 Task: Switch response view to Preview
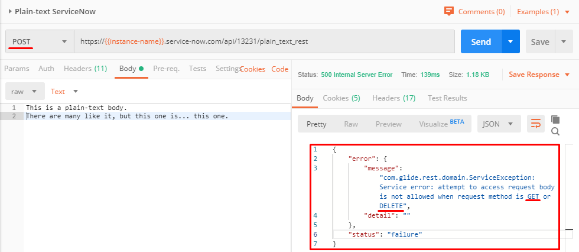[389, 124]
